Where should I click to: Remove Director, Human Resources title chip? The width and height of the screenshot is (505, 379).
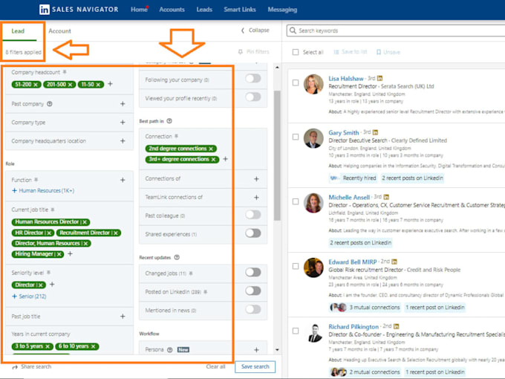point(85,243)
